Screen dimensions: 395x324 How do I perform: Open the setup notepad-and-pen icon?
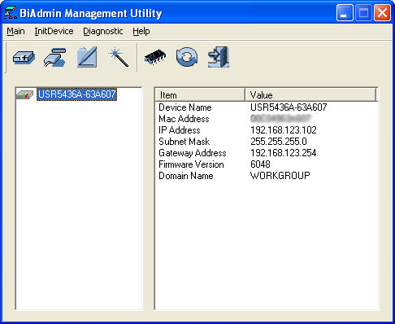point(87,57)
